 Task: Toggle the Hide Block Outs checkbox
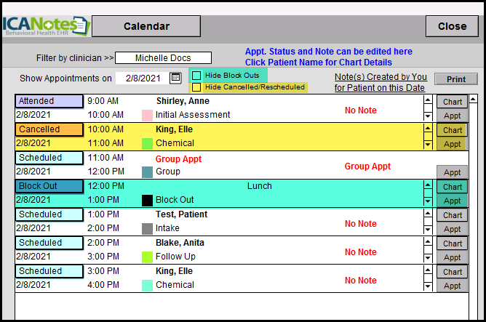[196, 76]
